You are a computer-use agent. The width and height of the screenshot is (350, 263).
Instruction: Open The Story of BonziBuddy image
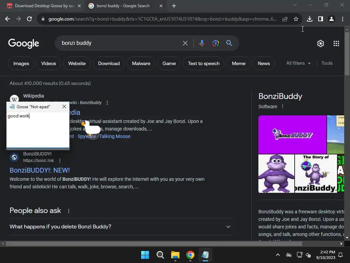click(316, 174)
